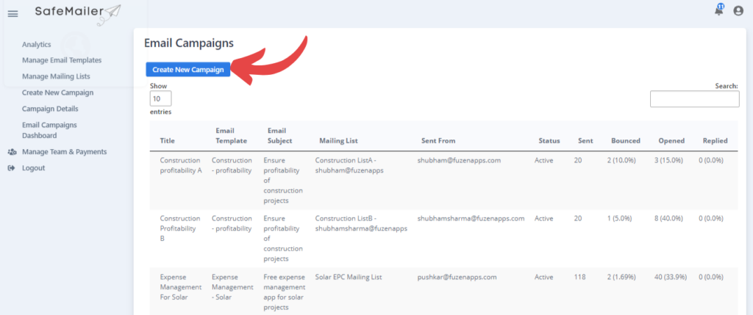Click 'Construction ListA' mailing list cell
The height and width of the screenshot is (315, 753).
tap(349, 165)
